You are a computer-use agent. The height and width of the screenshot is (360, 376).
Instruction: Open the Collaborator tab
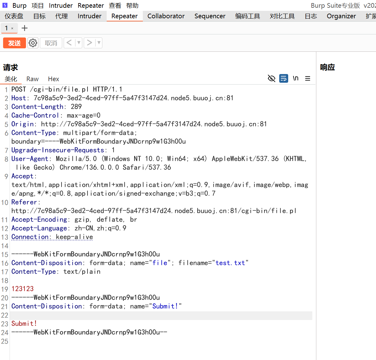pos(166,16)
